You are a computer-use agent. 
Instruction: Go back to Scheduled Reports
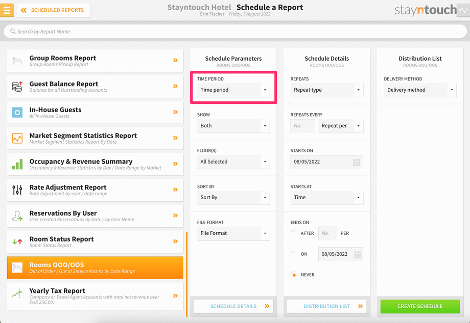[54, 10]
